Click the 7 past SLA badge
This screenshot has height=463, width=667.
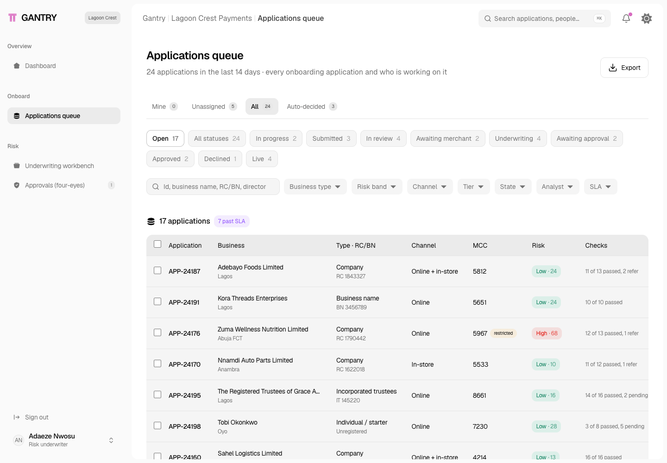(x=232, y=221)
